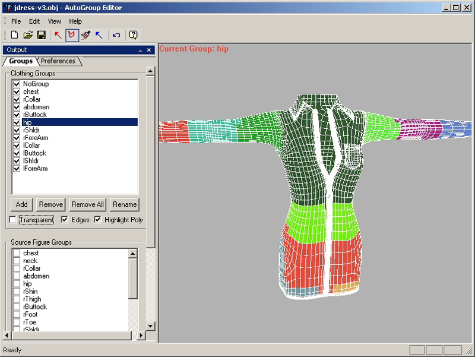This screenshot has width=475, height=357.
Task: Toggle the rButtock clothing group checkbox
Action: 17,115
